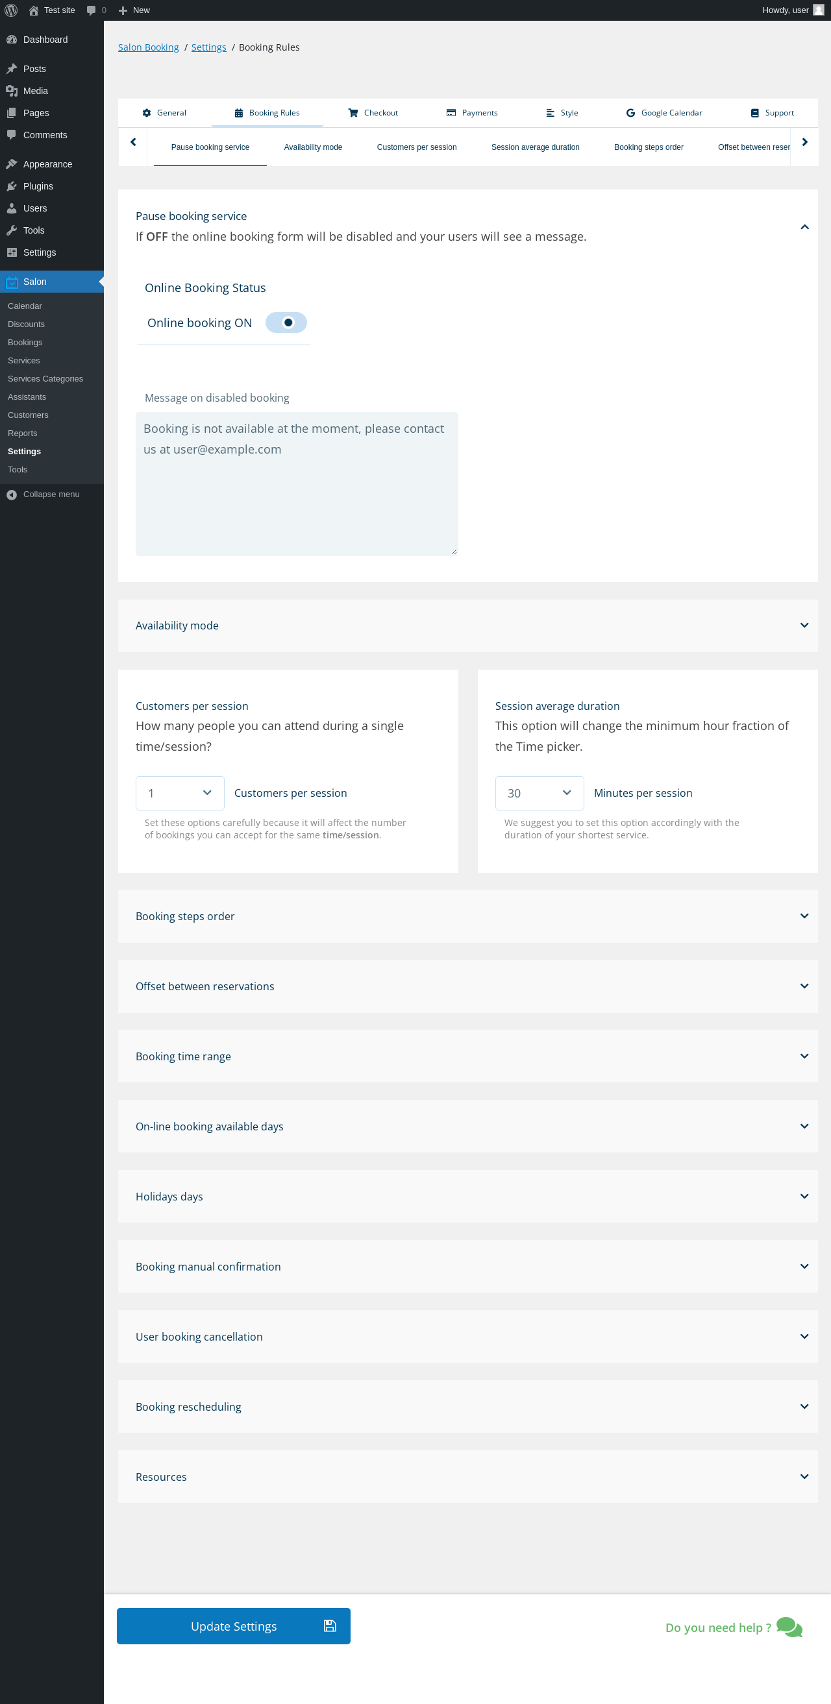This screenshot has height=1704, width=831.
Task: Click the Appearance paintbrush icon
Action: tap(11, 164)
